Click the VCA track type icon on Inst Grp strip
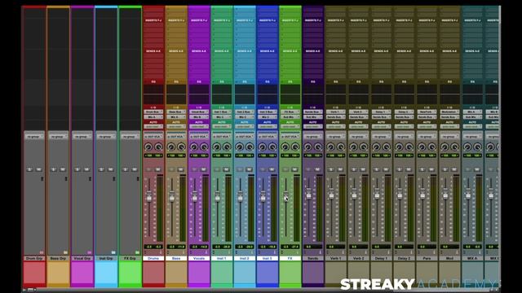Screen dimensions: 522x293 click(113, 252)
